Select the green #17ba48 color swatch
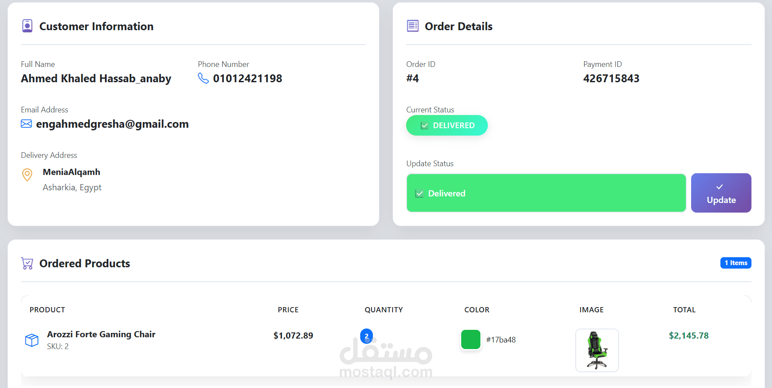The height and width of the screenshot is (388, 772). [470, 339]
